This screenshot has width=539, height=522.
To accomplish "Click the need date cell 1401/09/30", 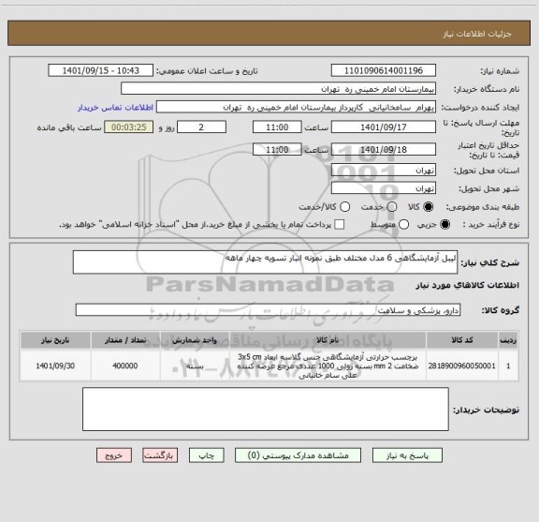I will point(55,365).
